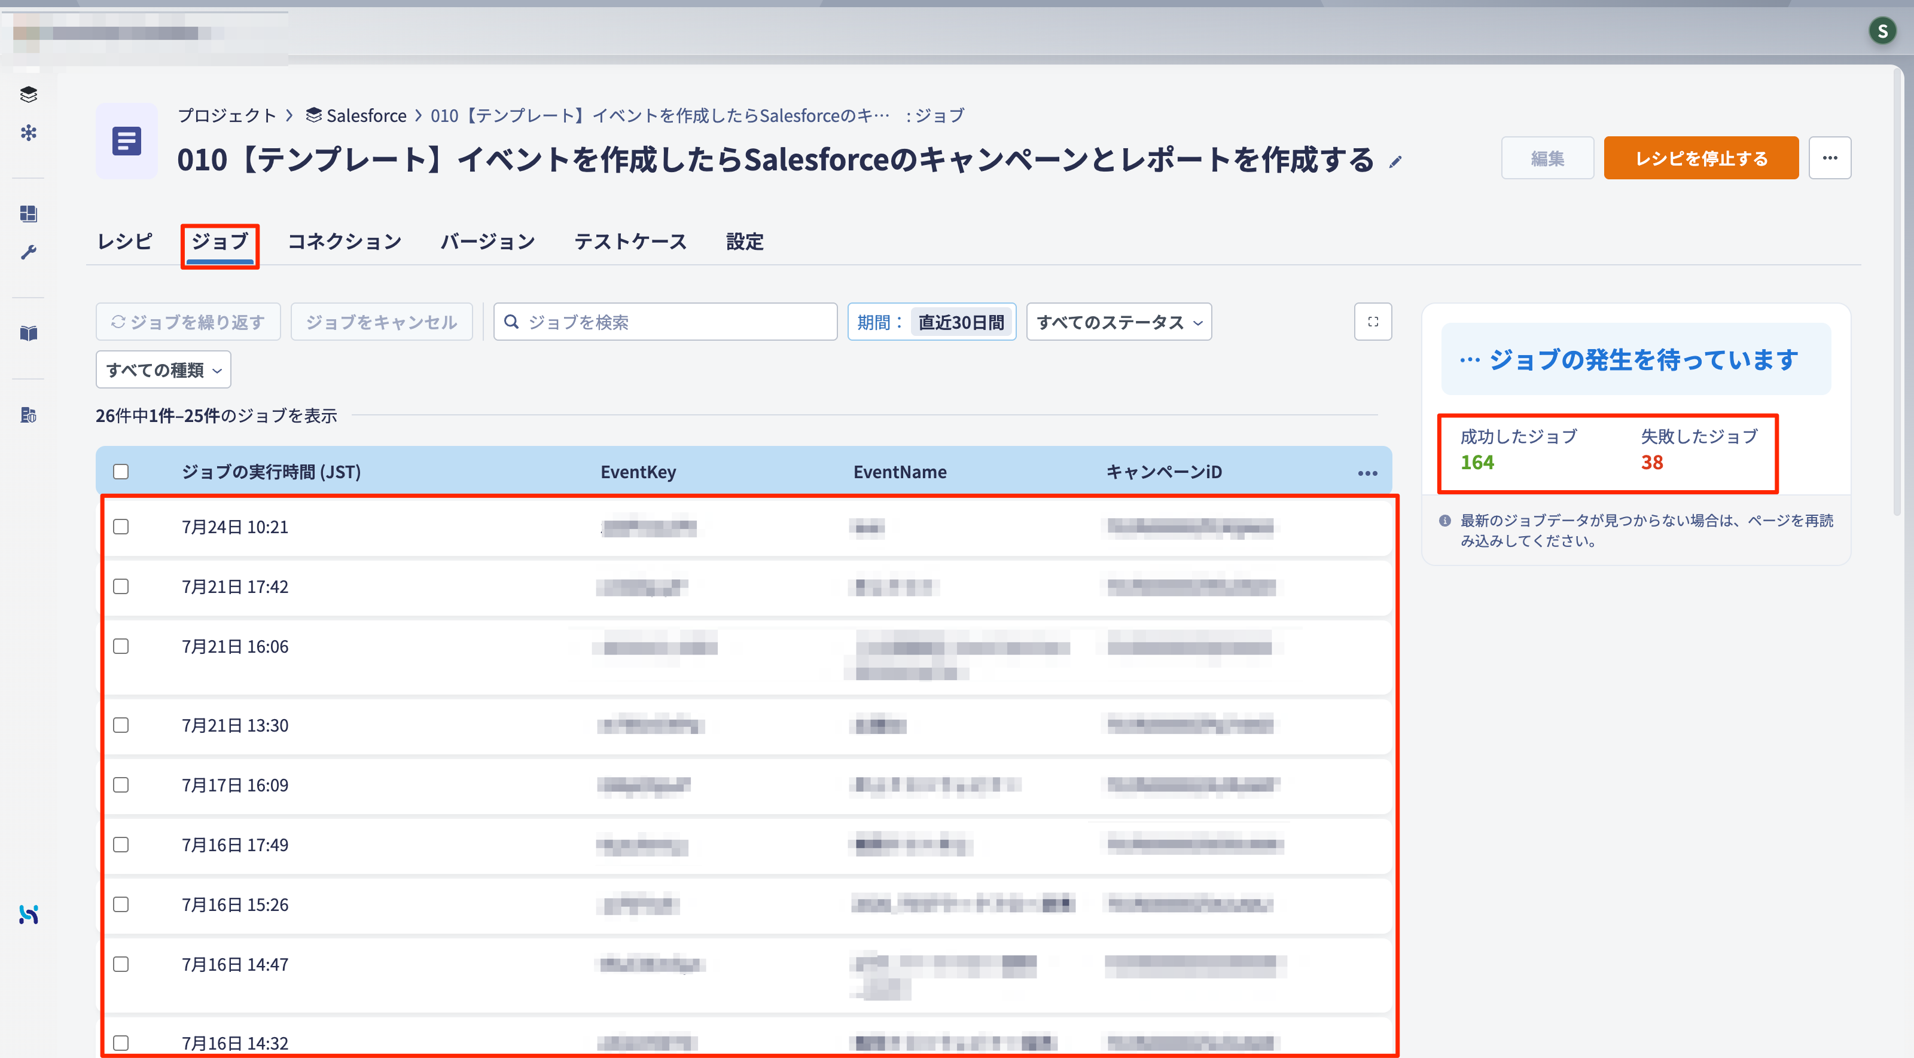Viewport: 1914px width, 1058px height.
Task: Click the キャンペーンiD column header
Action: pos(1163,472)
